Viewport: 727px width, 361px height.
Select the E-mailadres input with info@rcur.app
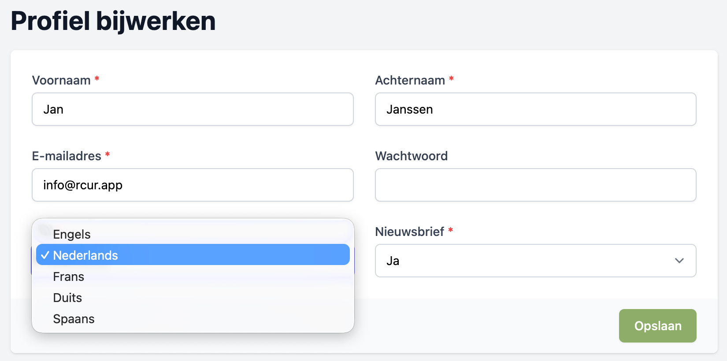coord(193,185)
